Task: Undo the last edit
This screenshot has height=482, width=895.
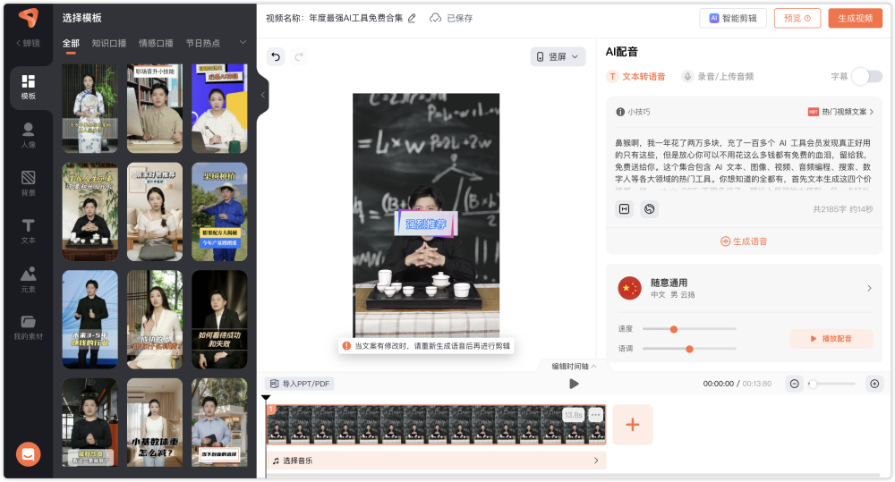Action: click(276, 56)
